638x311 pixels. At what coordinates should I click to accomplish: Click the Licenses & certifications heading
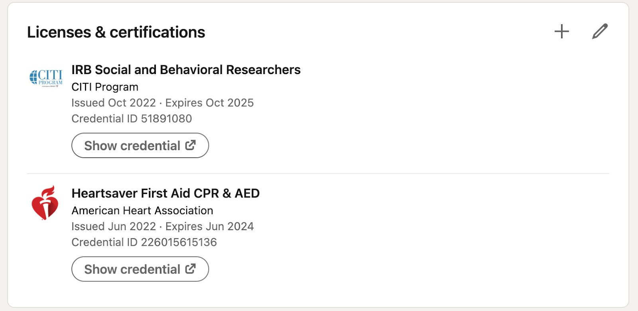tap(116, 32)
